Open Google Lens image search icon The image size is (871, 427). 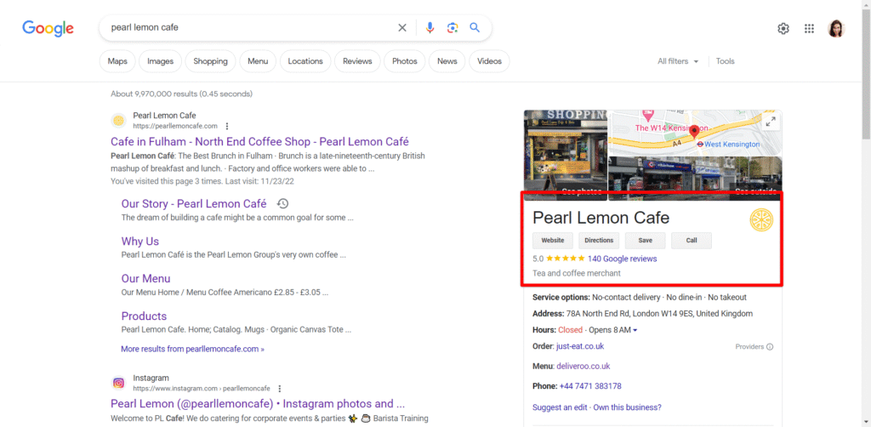[453, 28]
